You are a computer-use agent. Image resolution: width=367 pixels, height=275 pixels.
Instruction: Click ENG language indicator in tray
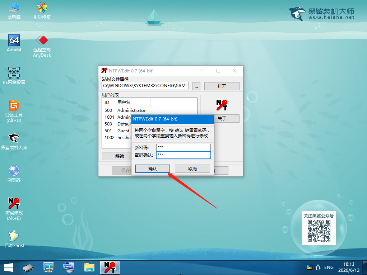click(x=329, y=267)
